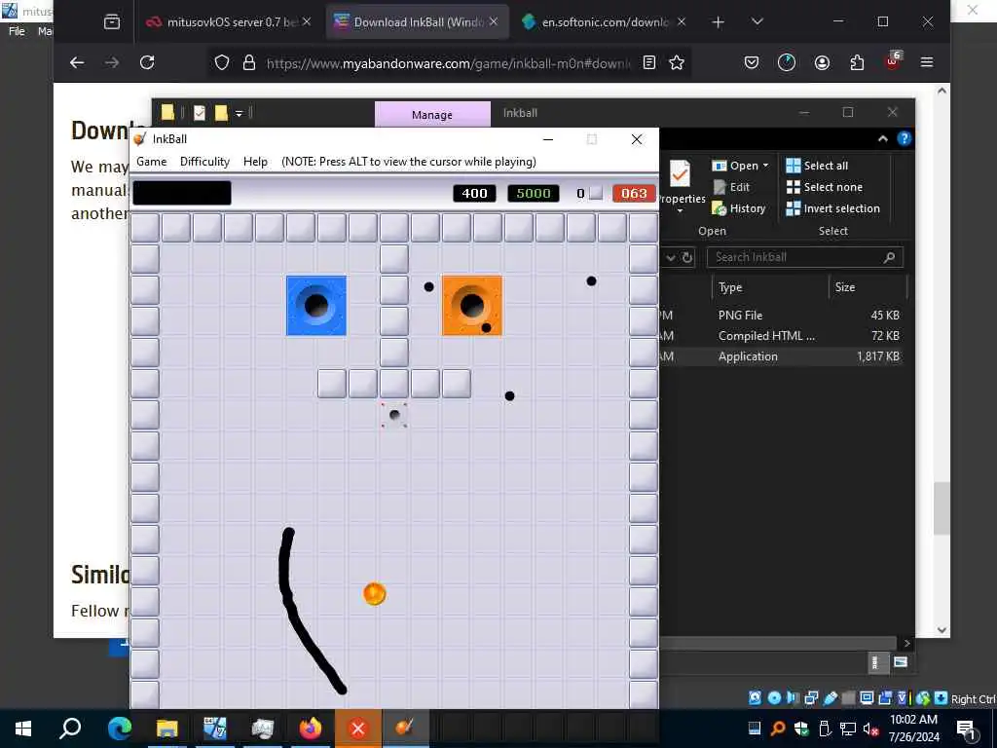The width and height of the screenshot is (997, 748).
Task: Open the InkBall Difficulty menu
Action: point(204,162)
